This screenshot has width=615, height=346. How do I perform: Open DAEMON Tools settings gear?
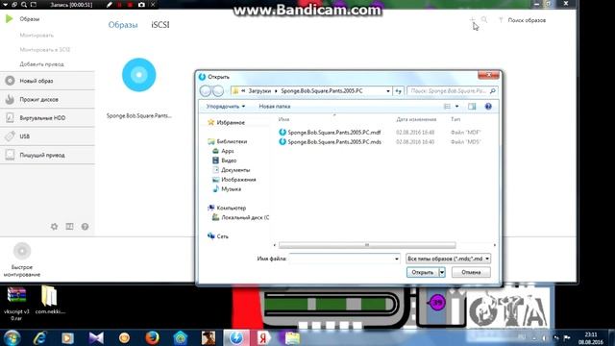(x=54, y=227)
